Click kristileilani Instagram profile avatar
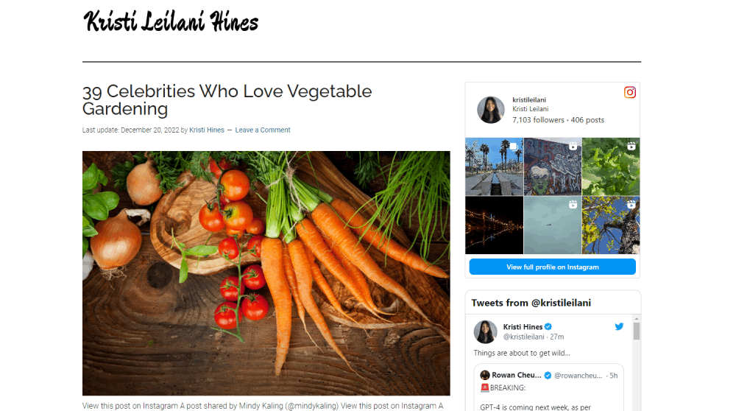Image resolution: width=736 pixels, height=411 pixels. coord(490,110)
